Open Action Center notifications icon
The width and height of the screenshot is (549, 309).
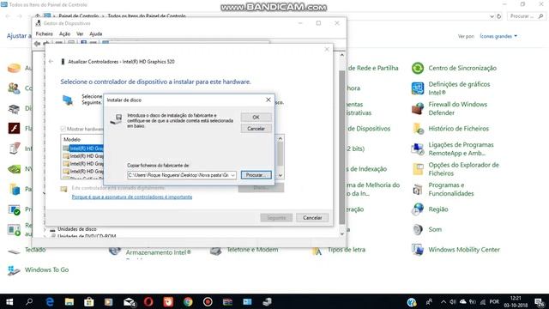[x=540, y=301]
